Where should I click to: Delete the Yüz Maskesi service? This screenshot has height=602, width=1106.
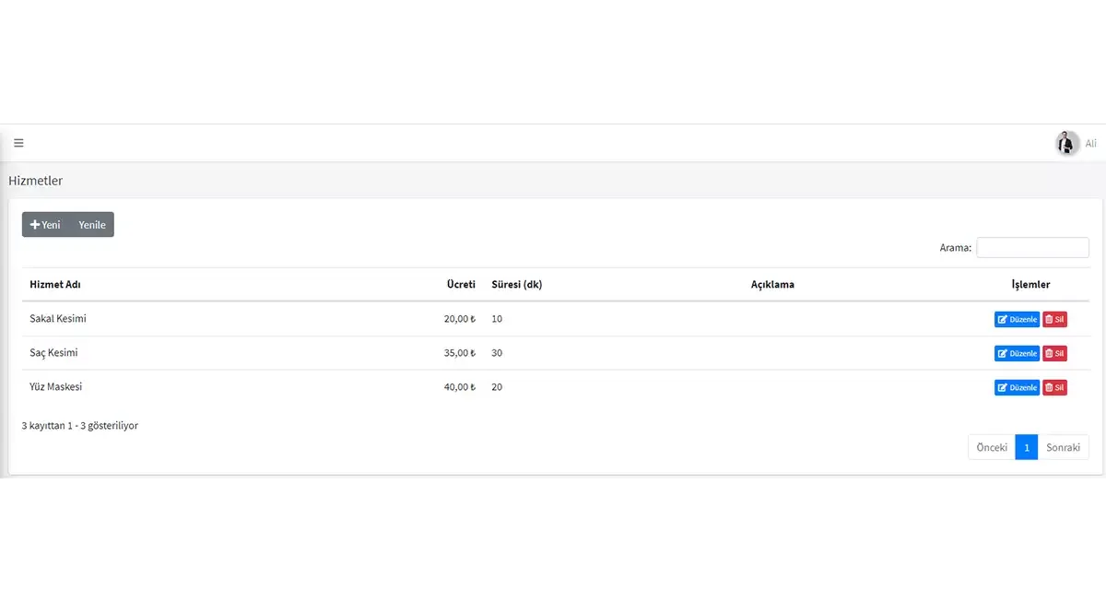[x=1054, y=388]
